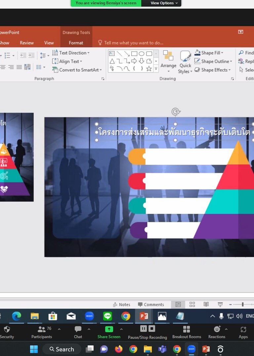Click the rotation handle above the title

click(175, 112)
